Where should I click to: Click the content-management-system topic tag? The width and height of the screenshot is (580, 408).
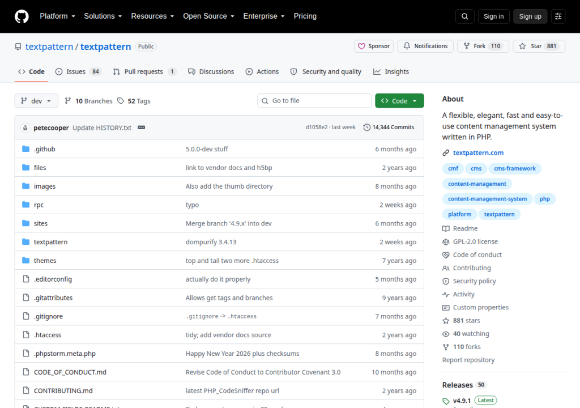[487, 199]
